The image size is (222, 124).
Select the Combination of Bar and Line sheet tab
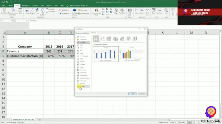tap(23, 120)
